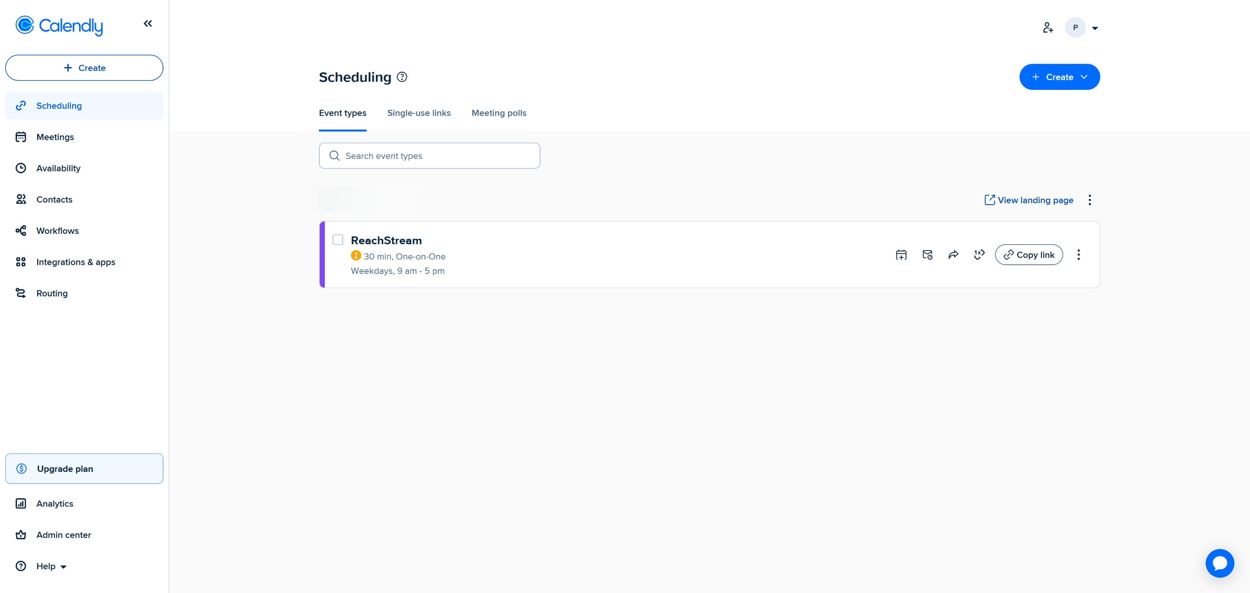Switch to Single-use links tab
Image resolution: width=1250 pixels, height=593 pixels.
coord(418,113)
